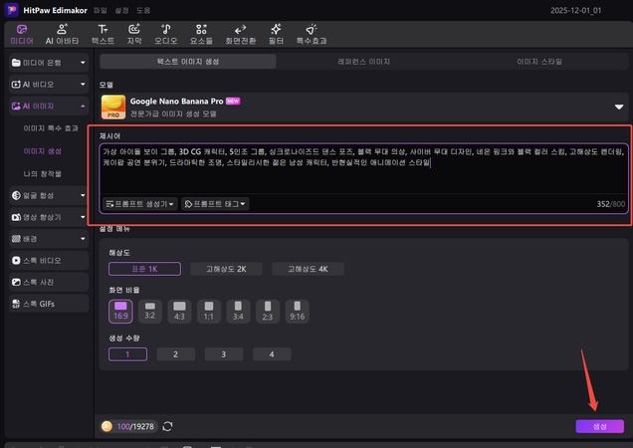This screenshot has width=633, height=448.
Task: Open the 스톡 비디오 sidebar section
Action: tap(49, 261)
